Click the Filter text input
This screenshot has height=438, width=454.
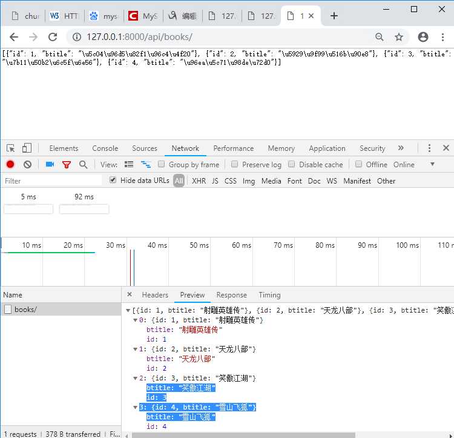[x=53, y=181]
